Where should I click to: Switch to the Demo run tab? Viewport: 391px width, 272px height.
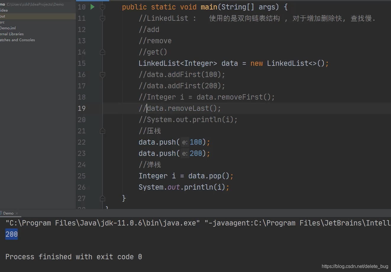pyautogui.click(x=8, y=213)
